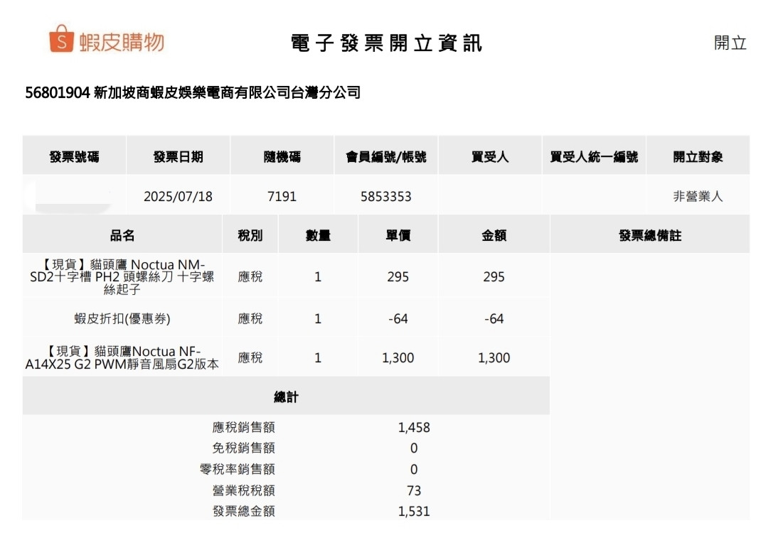This screenshot has width=768, height=540.
Task: Select the taxable sales amount 1,458
Action: [x=414, y=428]
